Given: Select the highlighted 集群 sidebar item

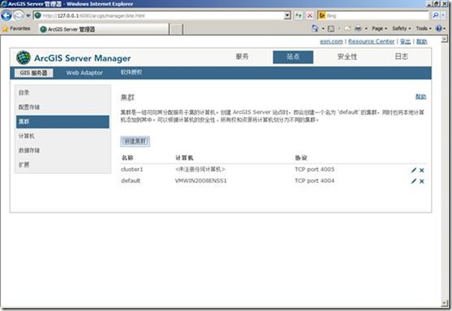Looking at the screenshot, I should tap(62, 122).
